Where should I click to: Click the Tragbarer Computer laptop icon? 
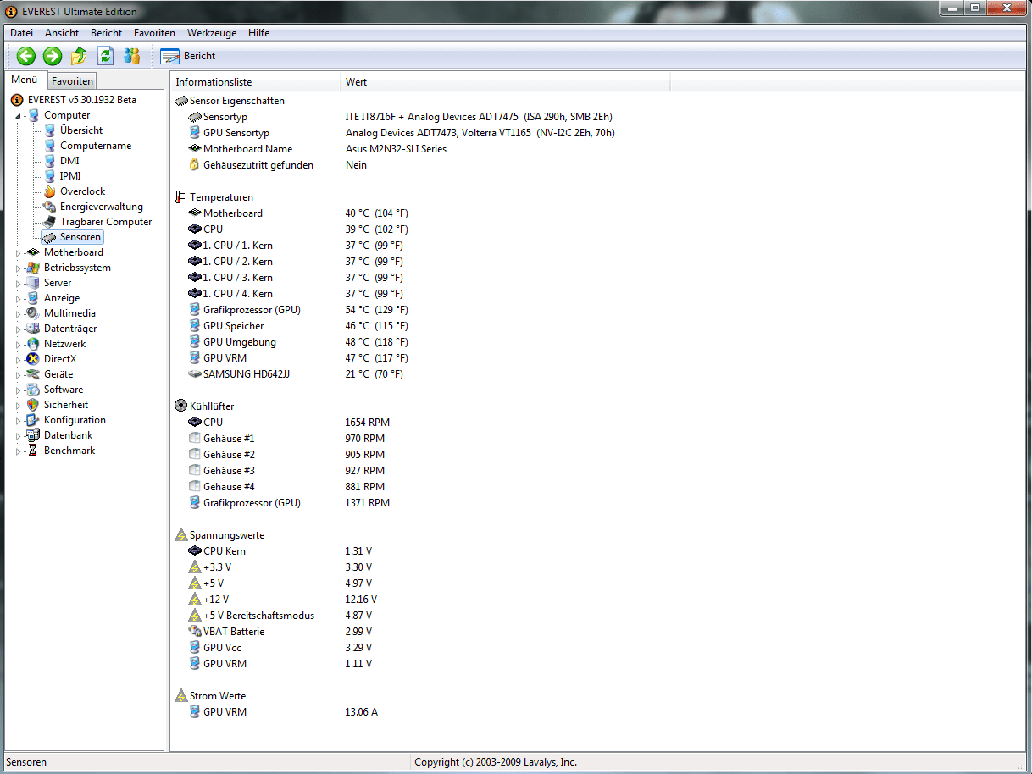click(49, 222)
